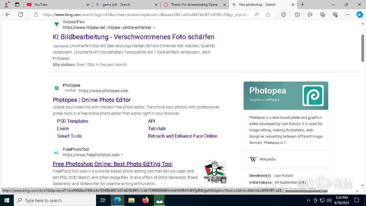Open the Tutorials sitelink

(157, 128)
